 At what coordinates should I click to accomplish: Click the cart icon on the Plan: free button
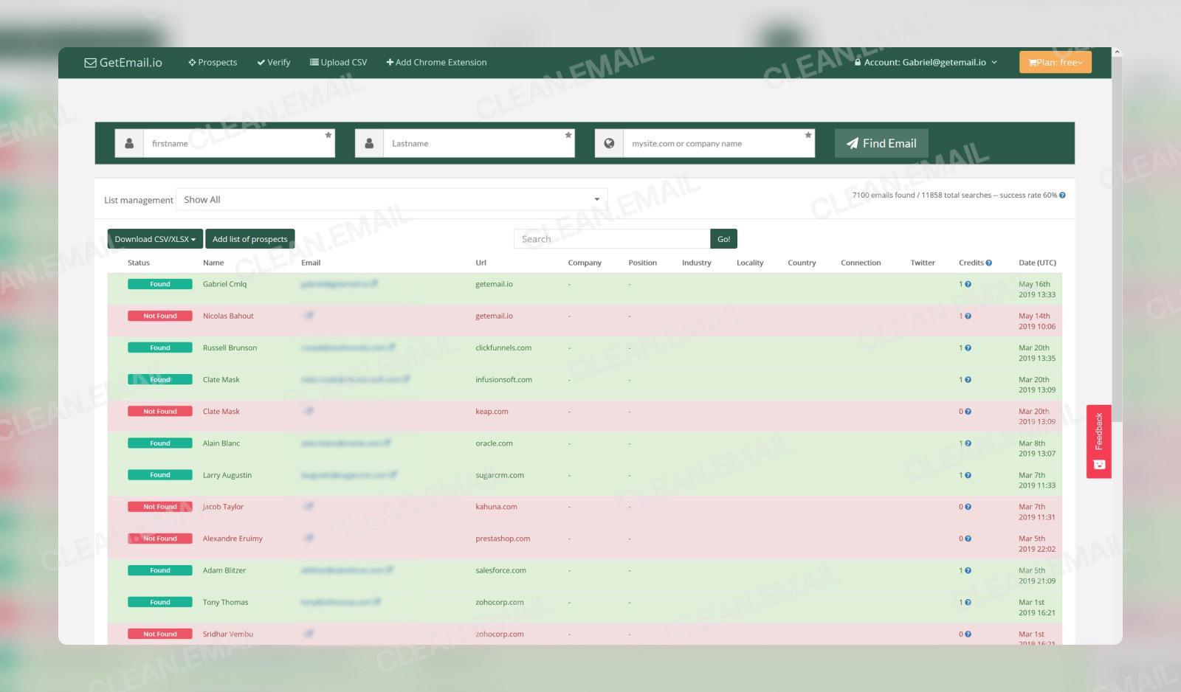click(x=1032, y=62)
